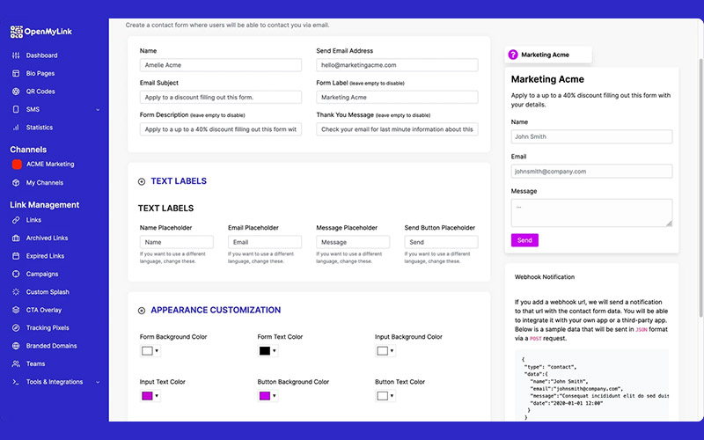Image resolution: width=704 pixels, height=440 pixels.
Task: Click the preview Message textarea
Action: [x=591, y=213]
